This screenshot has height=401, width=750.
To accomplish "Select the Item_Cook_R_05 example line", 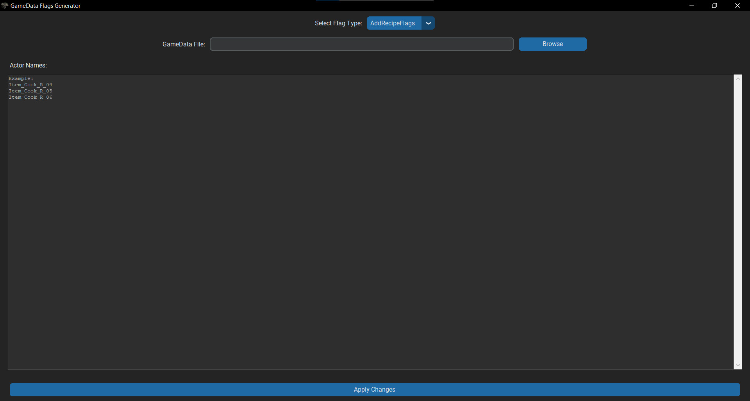I will tap(30, 91).
